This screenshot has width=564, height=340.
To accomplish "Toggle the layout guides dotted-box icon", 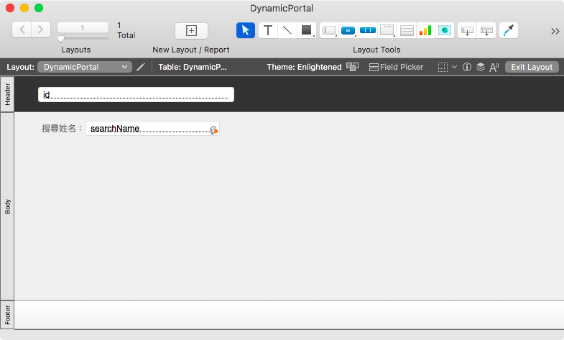I will (x=443, y=67).
